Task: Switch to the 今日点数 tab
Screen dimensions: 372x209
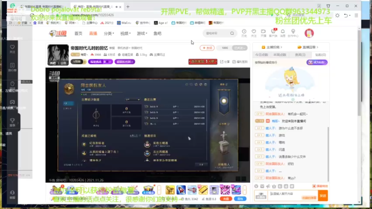Action: (x=261, y=55)
